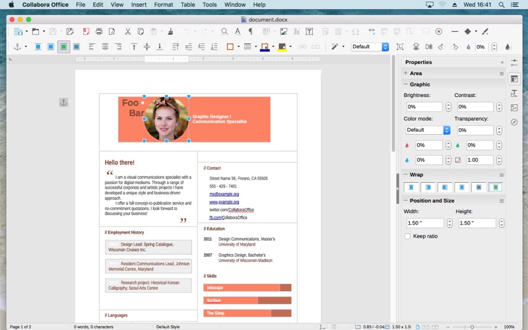Cut selection with scissors icon
The width and height of the screenshot is (528, 330).
click(127, 32)
